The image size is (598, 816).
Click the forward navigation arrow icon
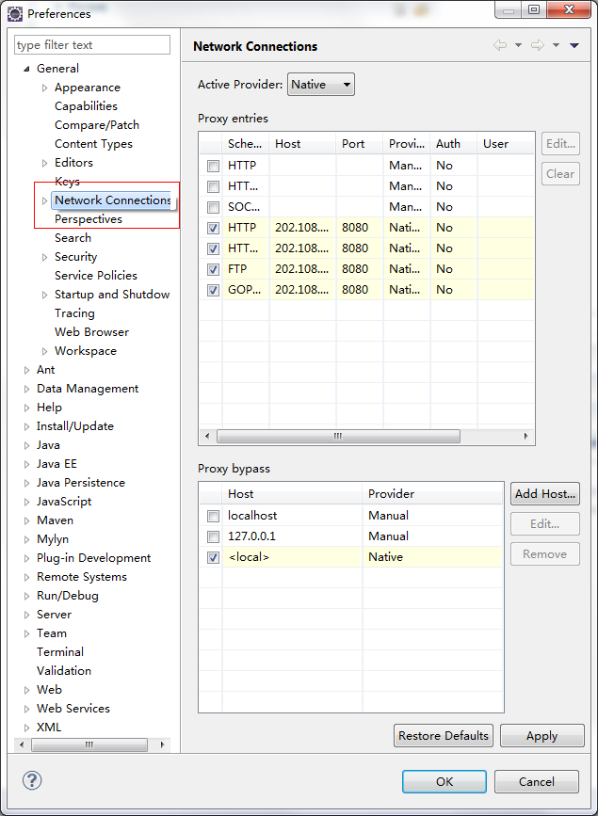point(537,45)
